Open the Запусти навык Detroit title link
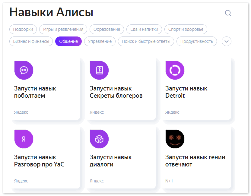Image resolution: width=251 pixels, height=196 pixels. (186, 92)
